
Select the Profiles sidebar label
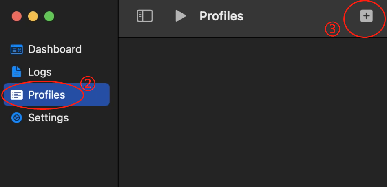click(x=46, y=95)
